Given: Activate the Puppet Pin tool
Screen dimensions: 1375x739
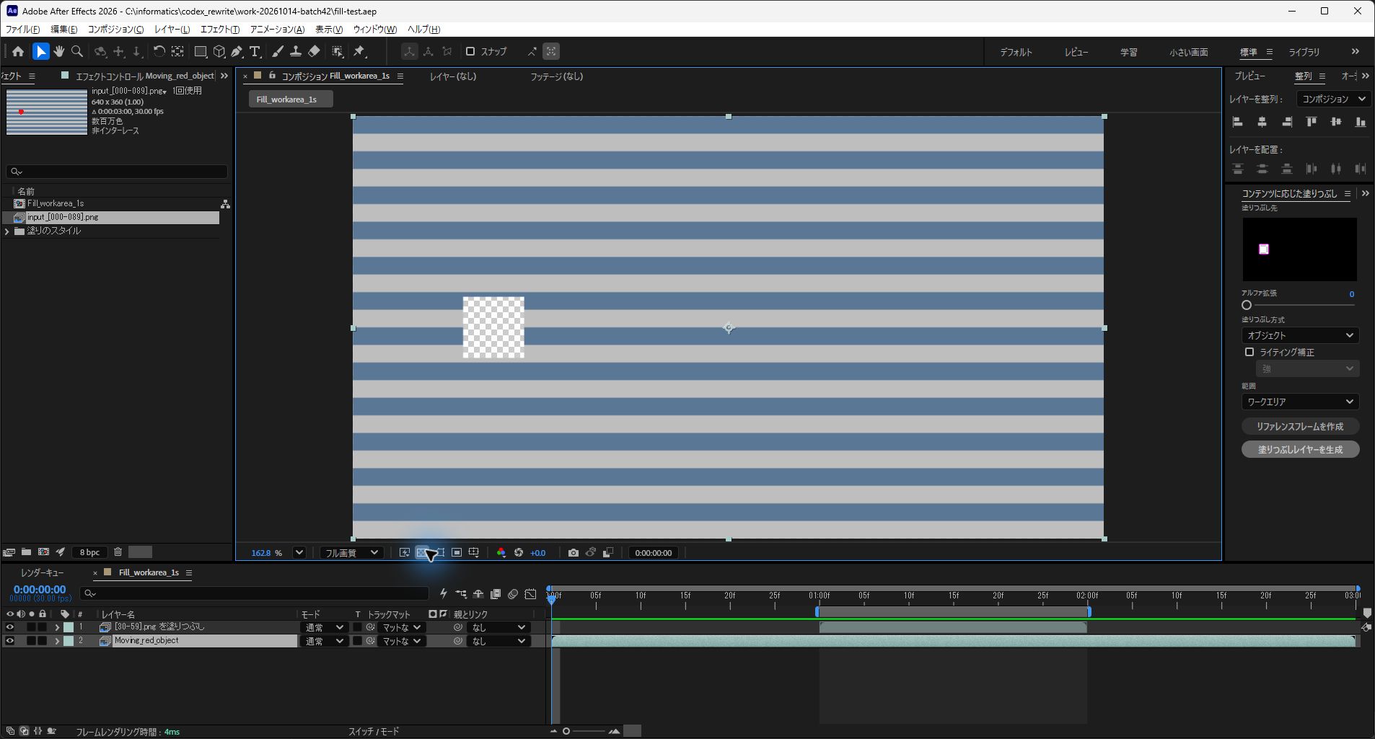Looking at the screenshot, I should [x=359, y=51].
